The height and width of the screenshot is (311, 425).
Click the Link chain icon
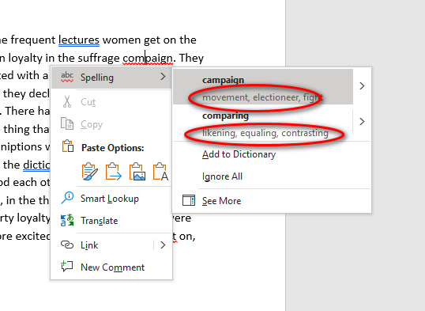(x=67, y=245)
